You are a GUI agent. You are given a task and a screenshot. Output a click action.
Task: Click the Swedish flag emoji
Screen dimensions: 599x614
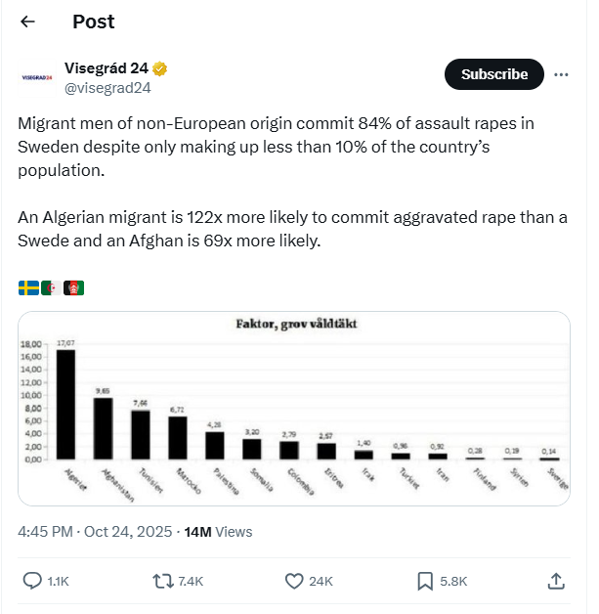pos(28,287)
